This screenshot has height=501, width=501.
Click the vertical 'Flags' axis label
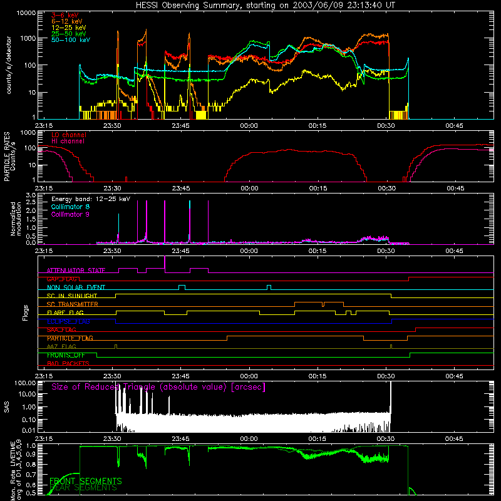pos(26,312)
